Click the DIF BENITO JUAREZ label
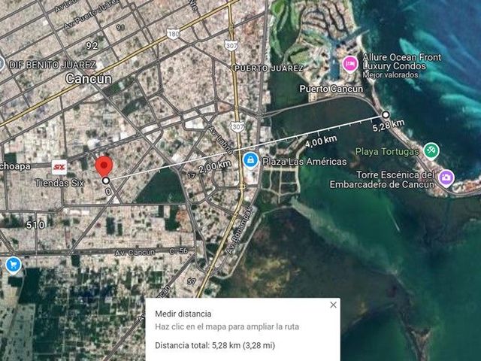The width and height of the screenshot is (481, 361). tap(53, 65)
